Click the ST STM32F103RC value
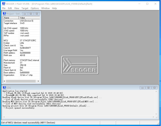 coord(28,40)
